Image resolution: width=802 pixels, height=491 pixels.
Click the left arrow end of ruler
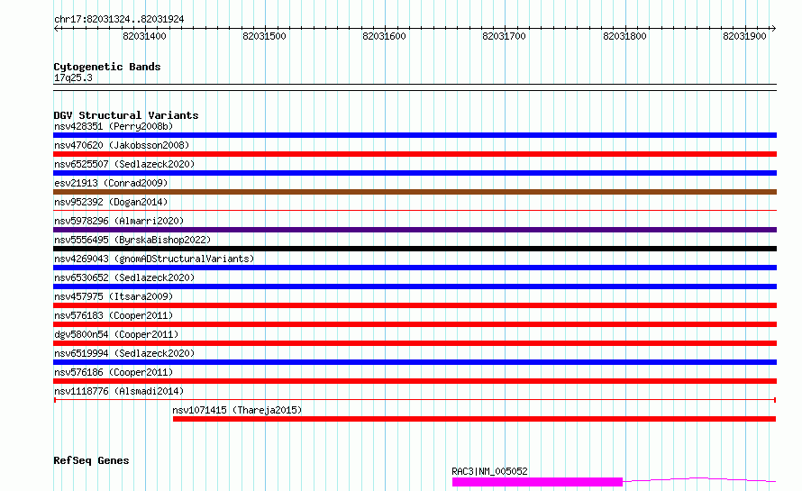point(56,29)
